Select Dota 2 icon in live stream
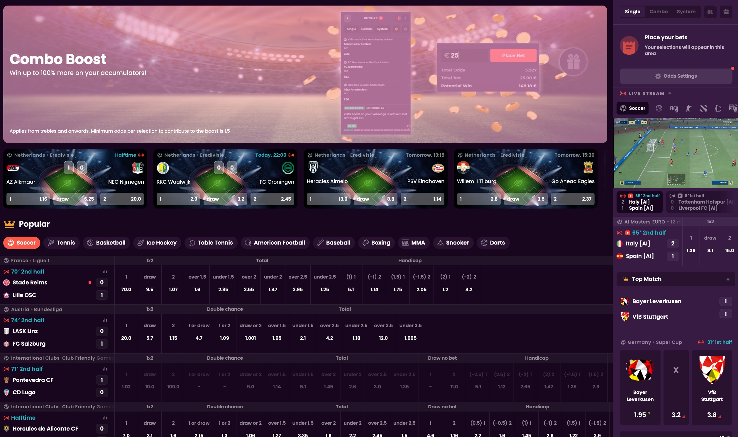 coord(703,108)
